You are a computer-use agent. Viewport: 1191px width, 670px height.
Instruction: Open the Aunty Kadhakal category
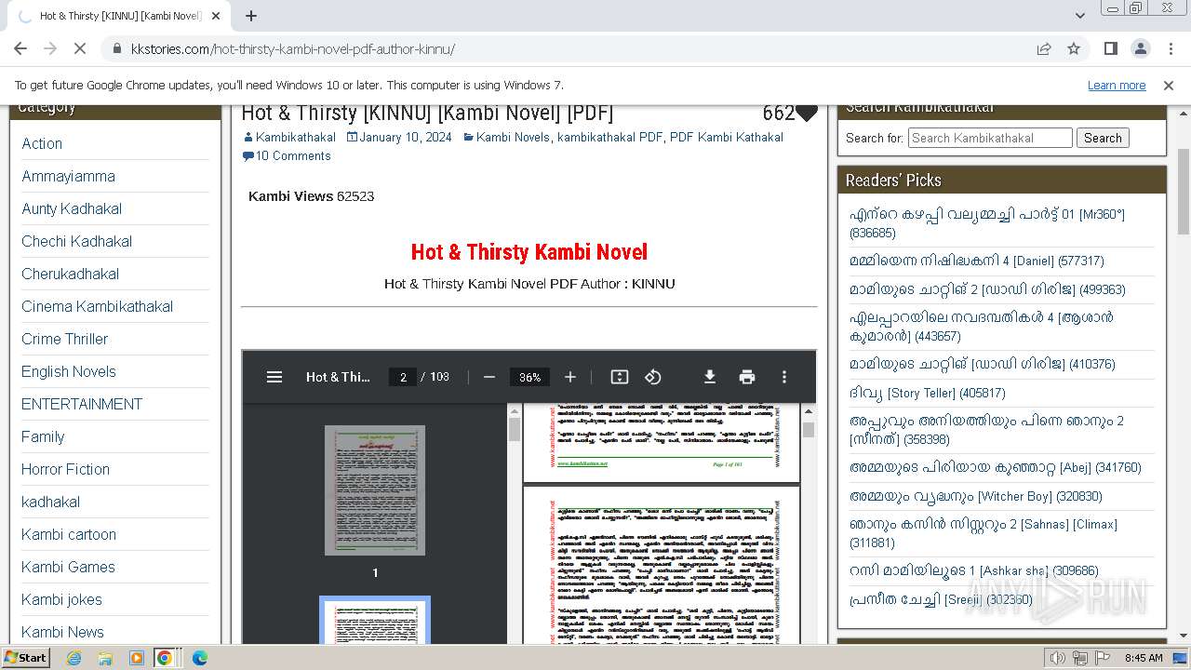coord(72,208)
